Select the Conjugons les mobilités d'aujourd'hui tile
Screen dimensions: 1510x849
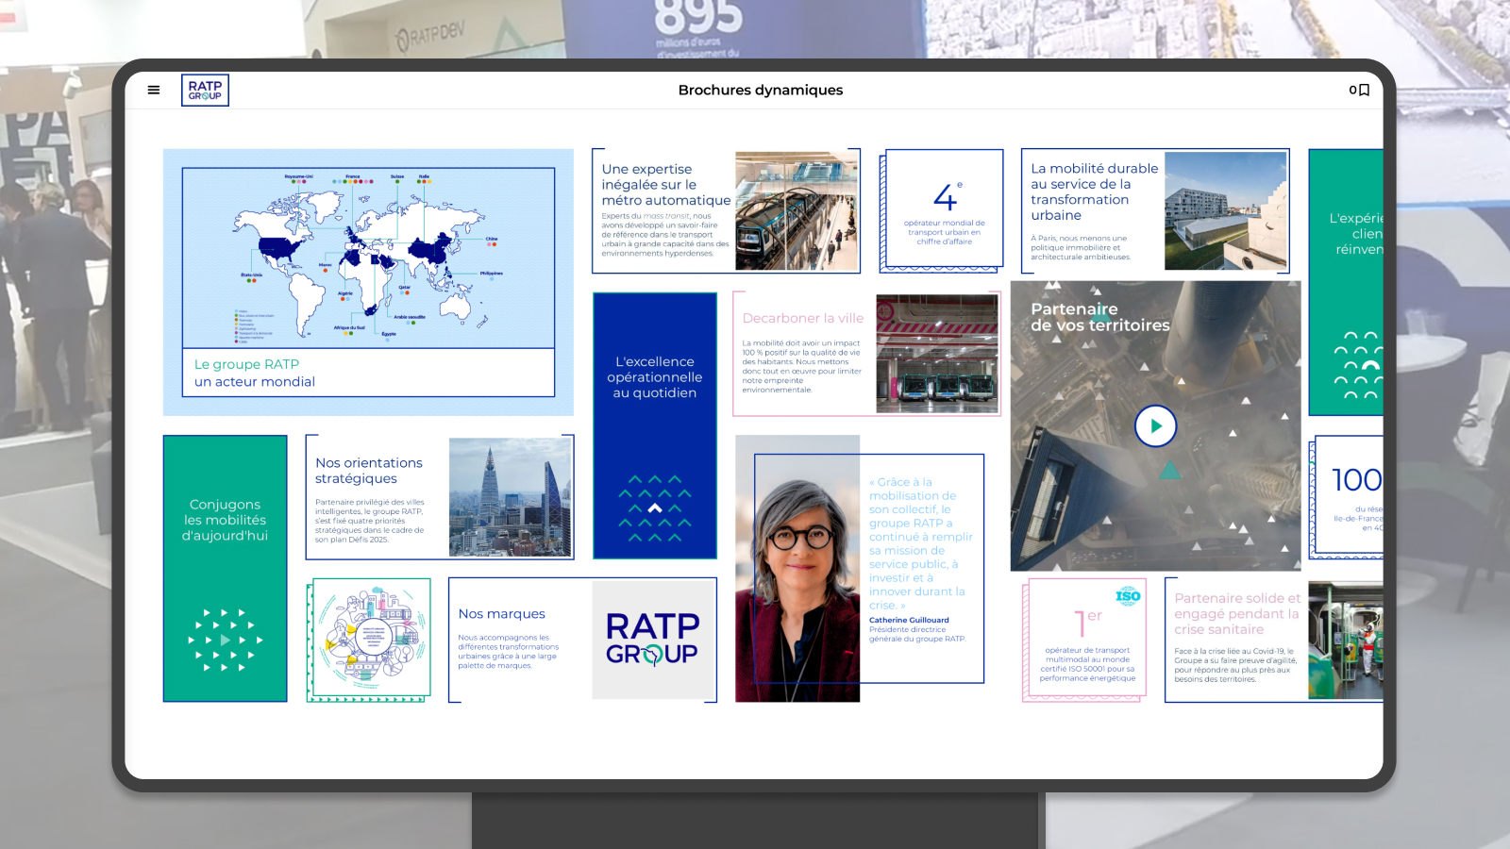tap(226, 568)
